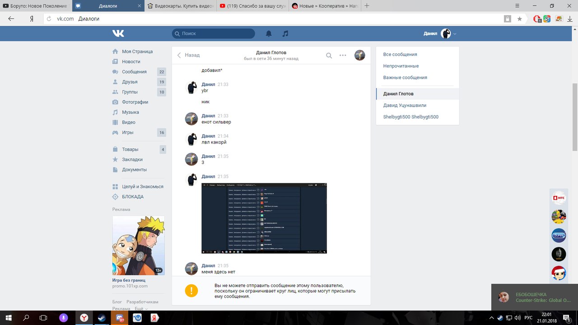This screenshot has height=325, width=578.
Task: Open the notifications bell icon
Action: pos(269,33)
